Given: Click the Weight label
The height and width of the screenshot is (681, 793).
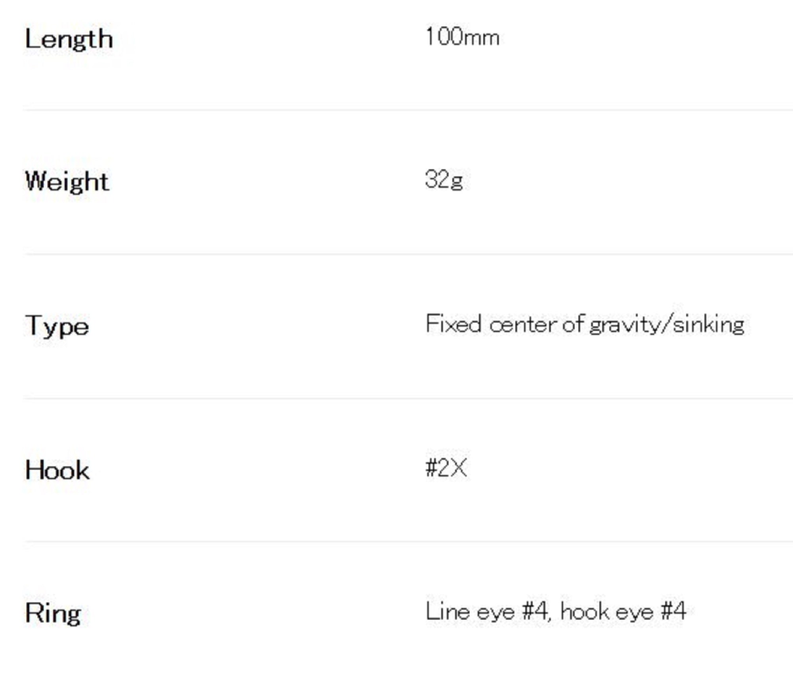Looking at the screenshot, I should [67, 182].
